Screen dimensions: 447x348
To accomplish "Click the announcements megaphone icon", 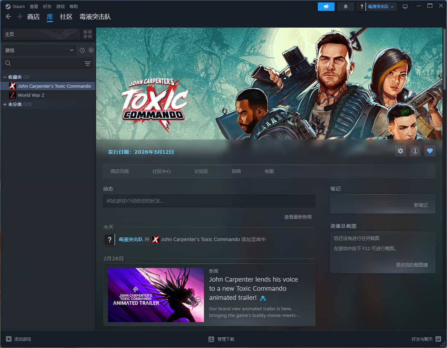I will coord(326,7).
